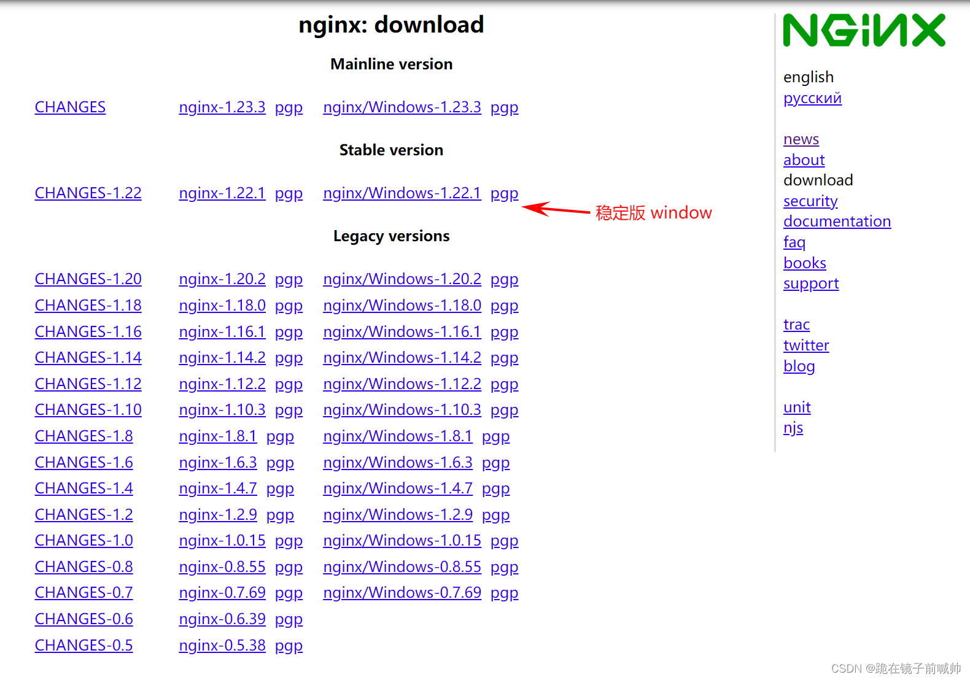Screen dimensions: 970x680
Task: Download nginx-1.14.2
Action: click(x=222, y=358)
